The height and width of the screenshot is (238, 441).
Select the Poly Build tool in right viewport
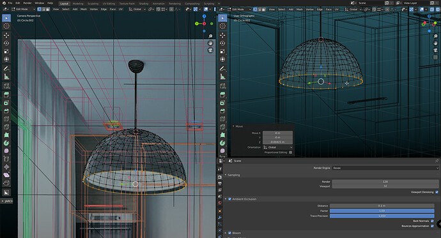[222, 135]
